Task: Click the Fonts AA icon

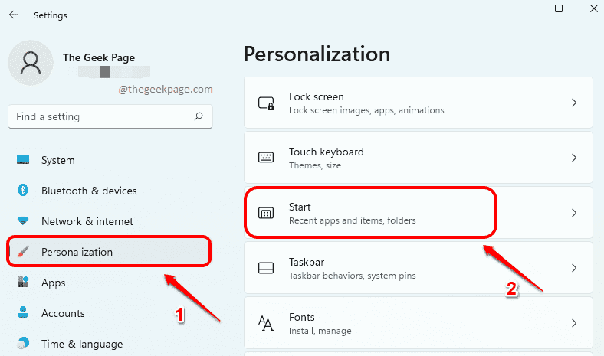Action: (x=266, y=323)
